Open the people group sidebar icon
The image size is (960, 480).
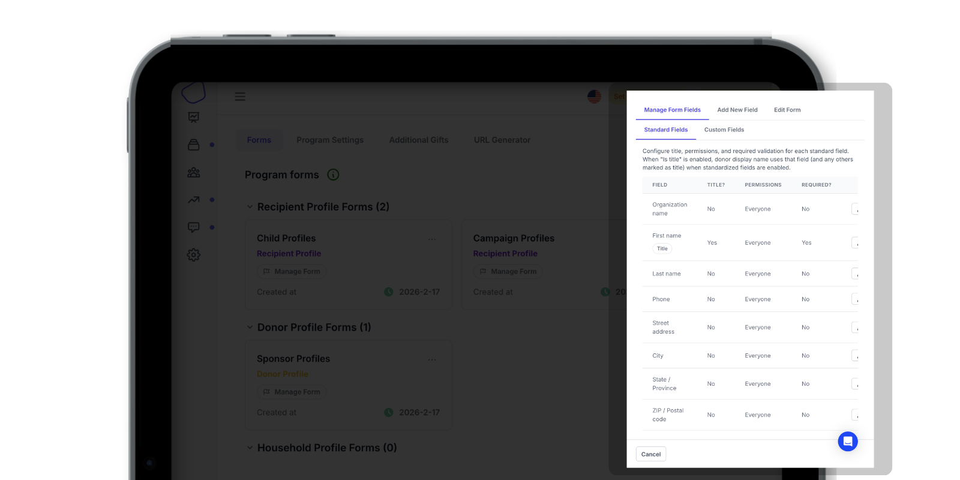pos(193,172)
